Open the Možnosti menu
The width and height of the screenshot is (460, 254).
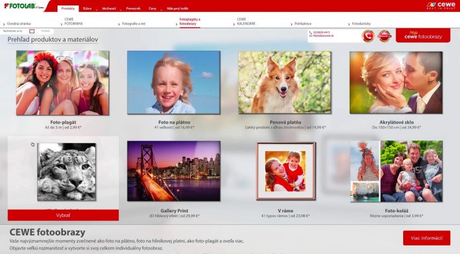109,9
